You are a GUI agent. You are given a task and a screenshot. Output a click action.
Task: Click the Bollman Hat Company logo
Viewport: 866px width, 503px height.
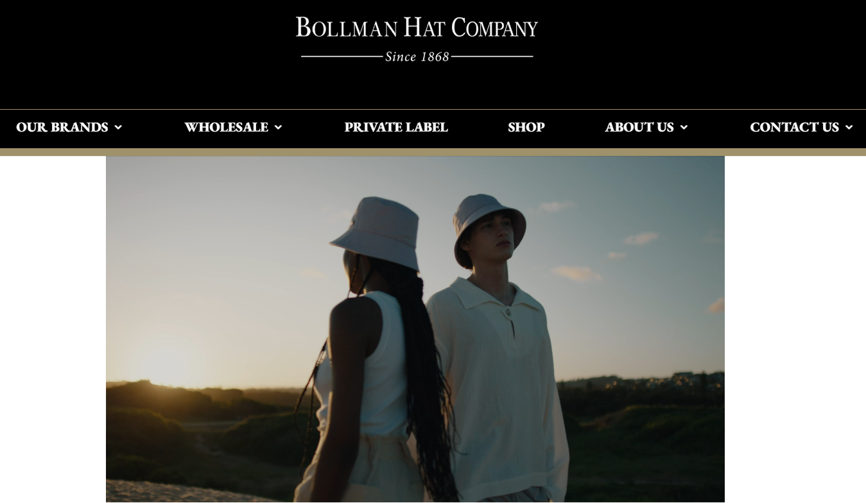click(417, 38)
